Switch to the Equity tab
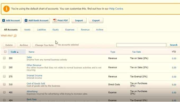 pyautogui.click(x=56, y=30)
